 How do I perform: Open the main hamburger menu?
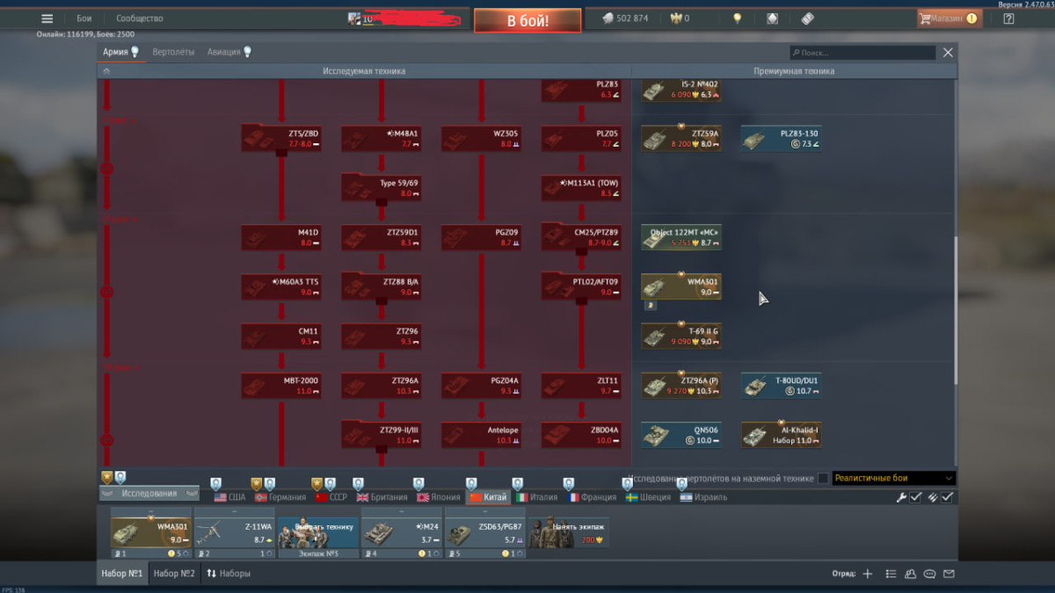(x=47, y=18)
